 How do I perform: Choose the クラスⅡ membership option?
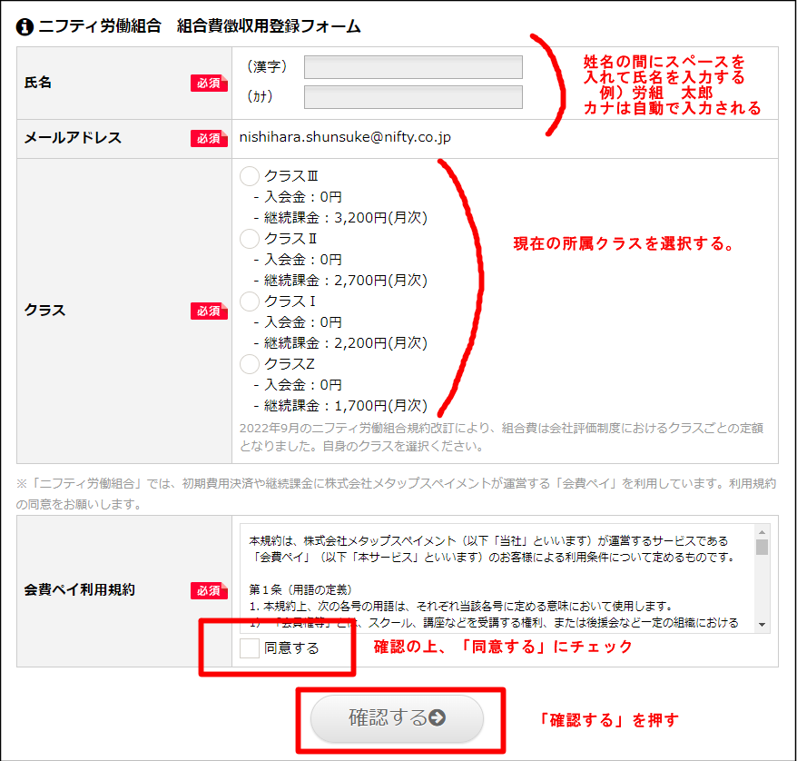[250, 239]
